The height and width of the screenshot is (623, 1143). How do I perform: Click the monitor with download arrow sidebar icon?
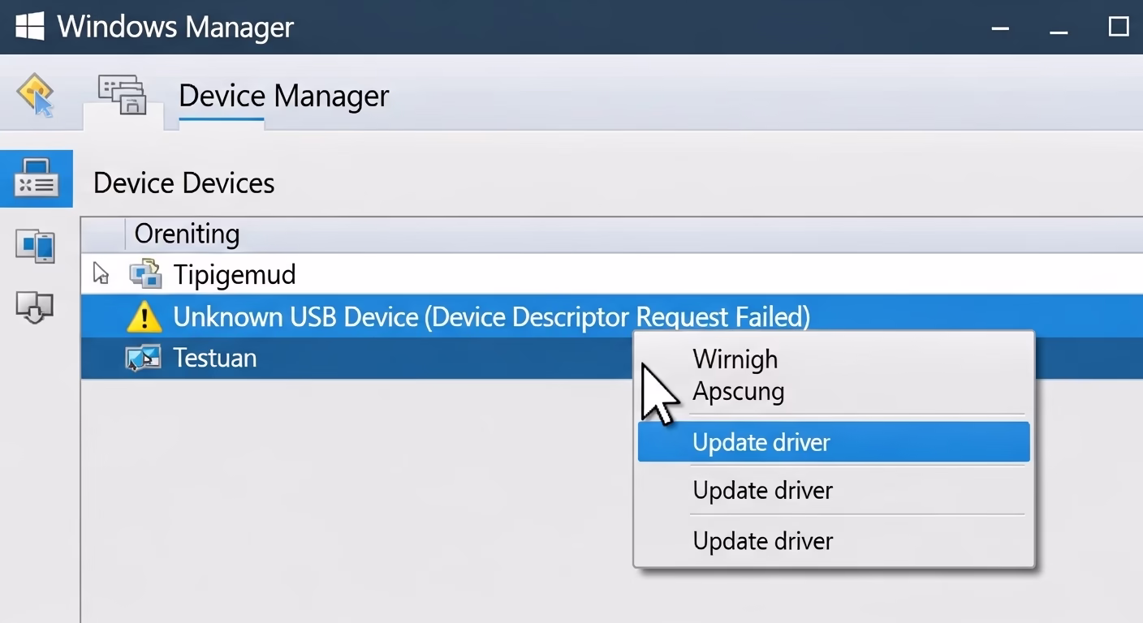coord(35,308)
